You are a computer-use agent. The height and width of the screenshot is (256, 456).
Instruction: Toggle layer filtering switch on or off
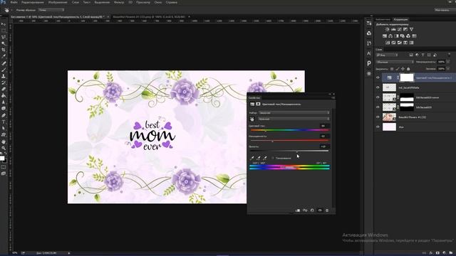tap(449, 54)
